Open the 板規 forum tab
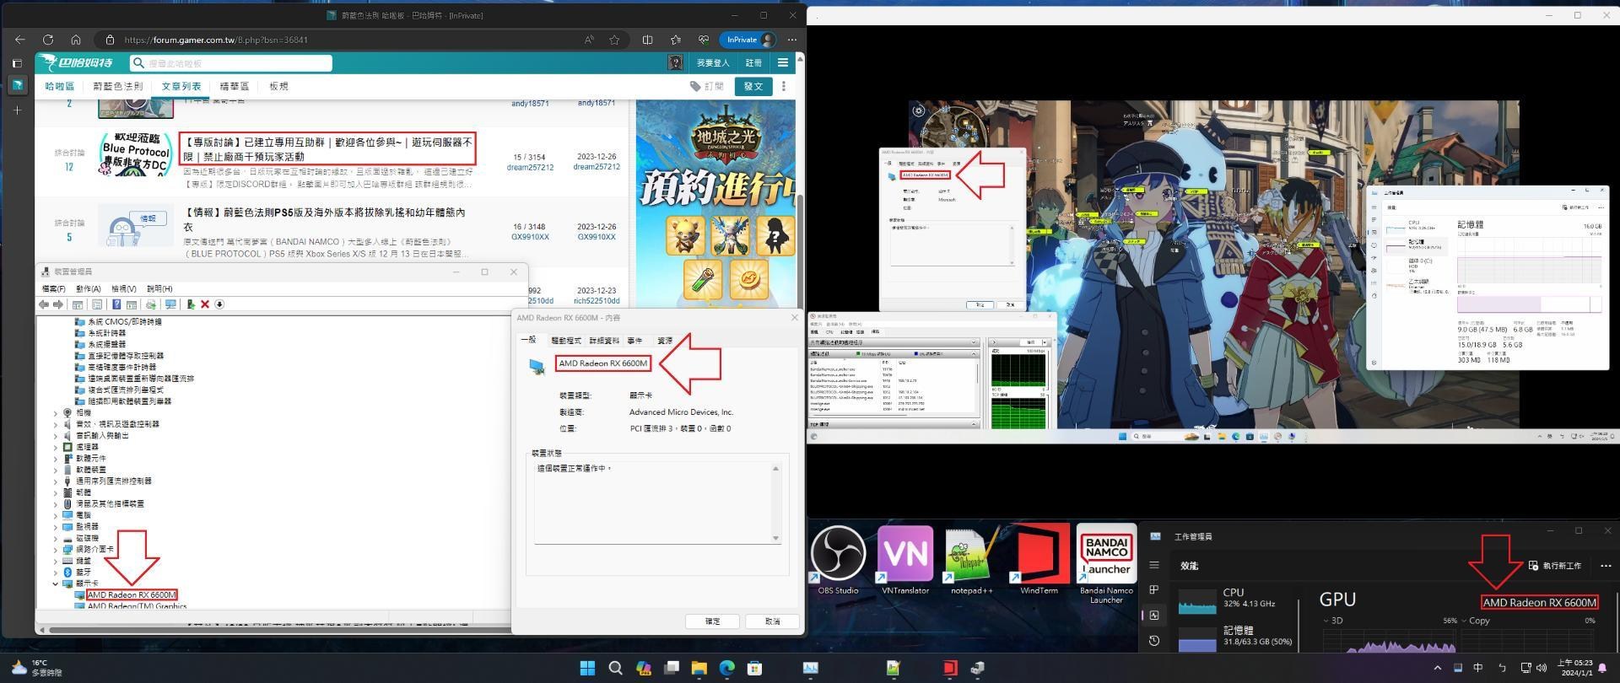The height and width of the screenshot is (683, 1620). pos(278,86)
